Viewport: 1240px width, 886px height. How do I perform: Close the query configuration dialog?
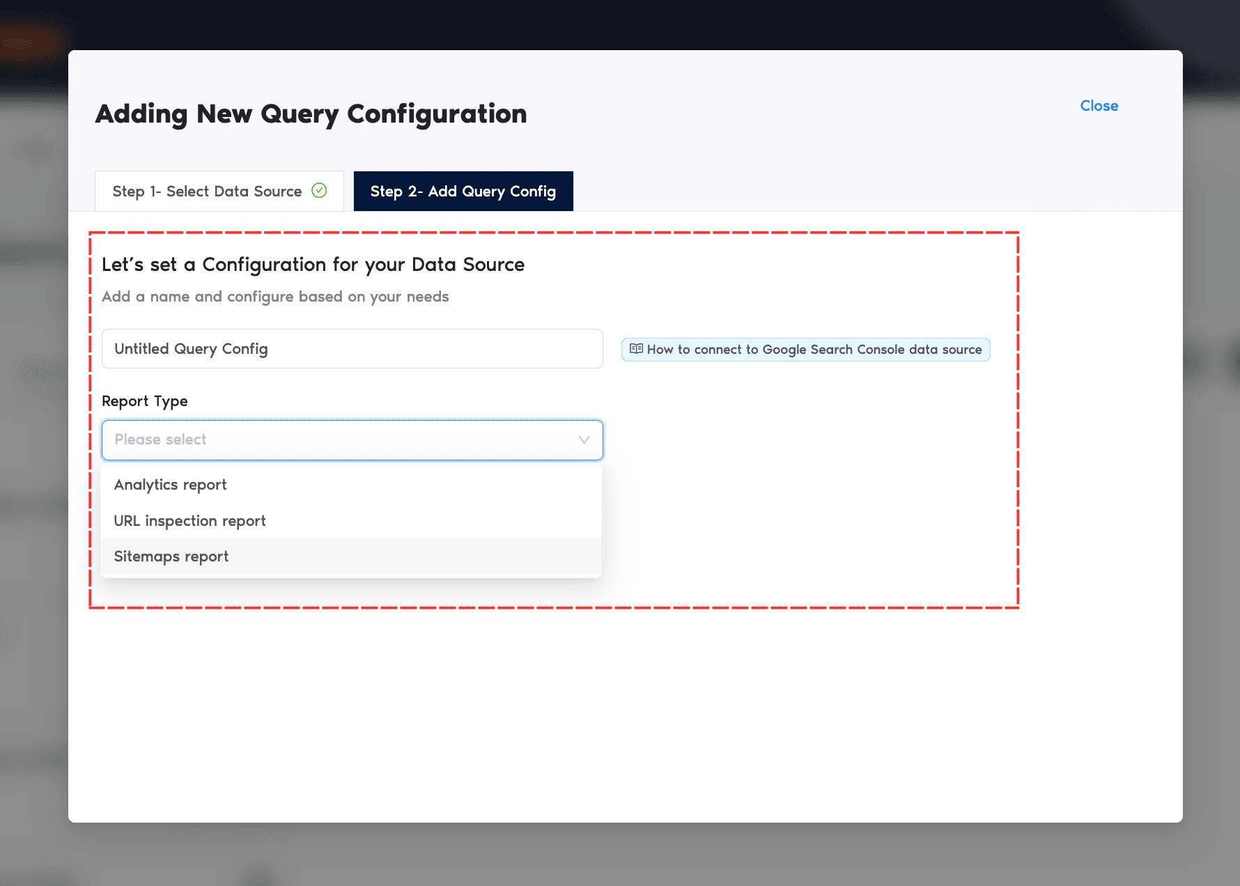click(1099, 106)
